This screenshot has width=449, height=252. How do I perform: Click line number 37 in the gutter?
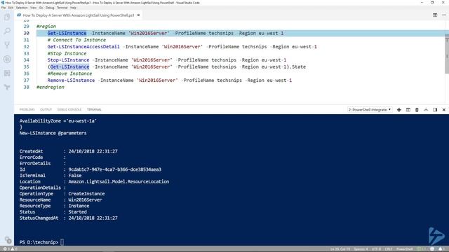coord(27,80)
